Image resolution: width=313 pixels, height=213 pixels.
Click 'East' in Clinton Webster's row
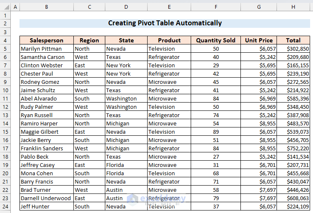click(x=89, y=65)
